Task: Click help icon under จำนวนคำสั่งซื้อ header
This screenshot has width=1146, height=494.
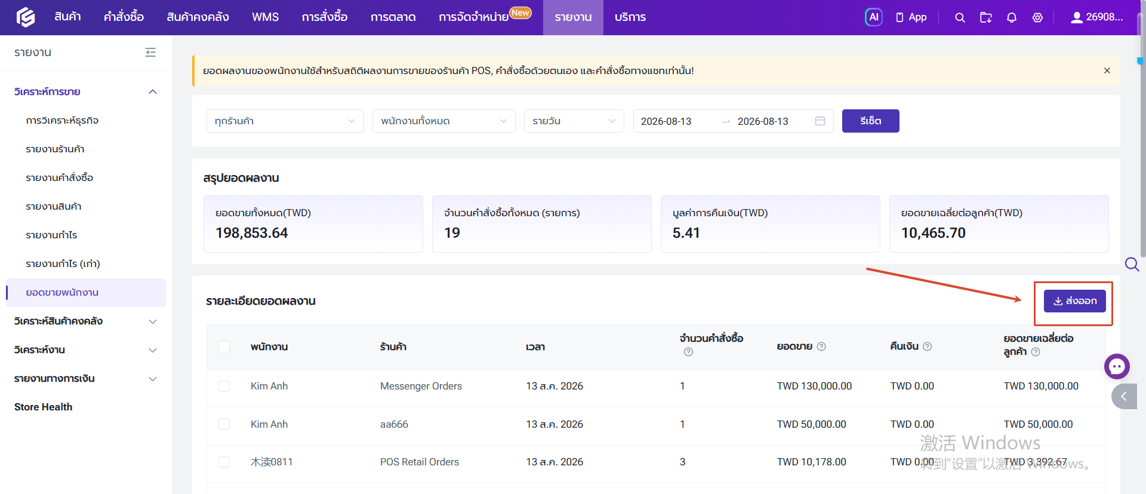Action: point(689,352)
